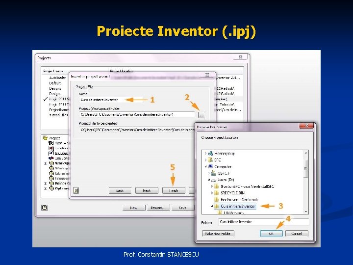Expand the Workspace node in project tree
Screen dimensions: 353x265
(45, 163)
